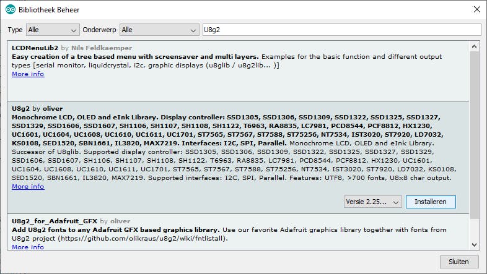Click the vertical scrollbar thumb

click(x=474, y=135)
